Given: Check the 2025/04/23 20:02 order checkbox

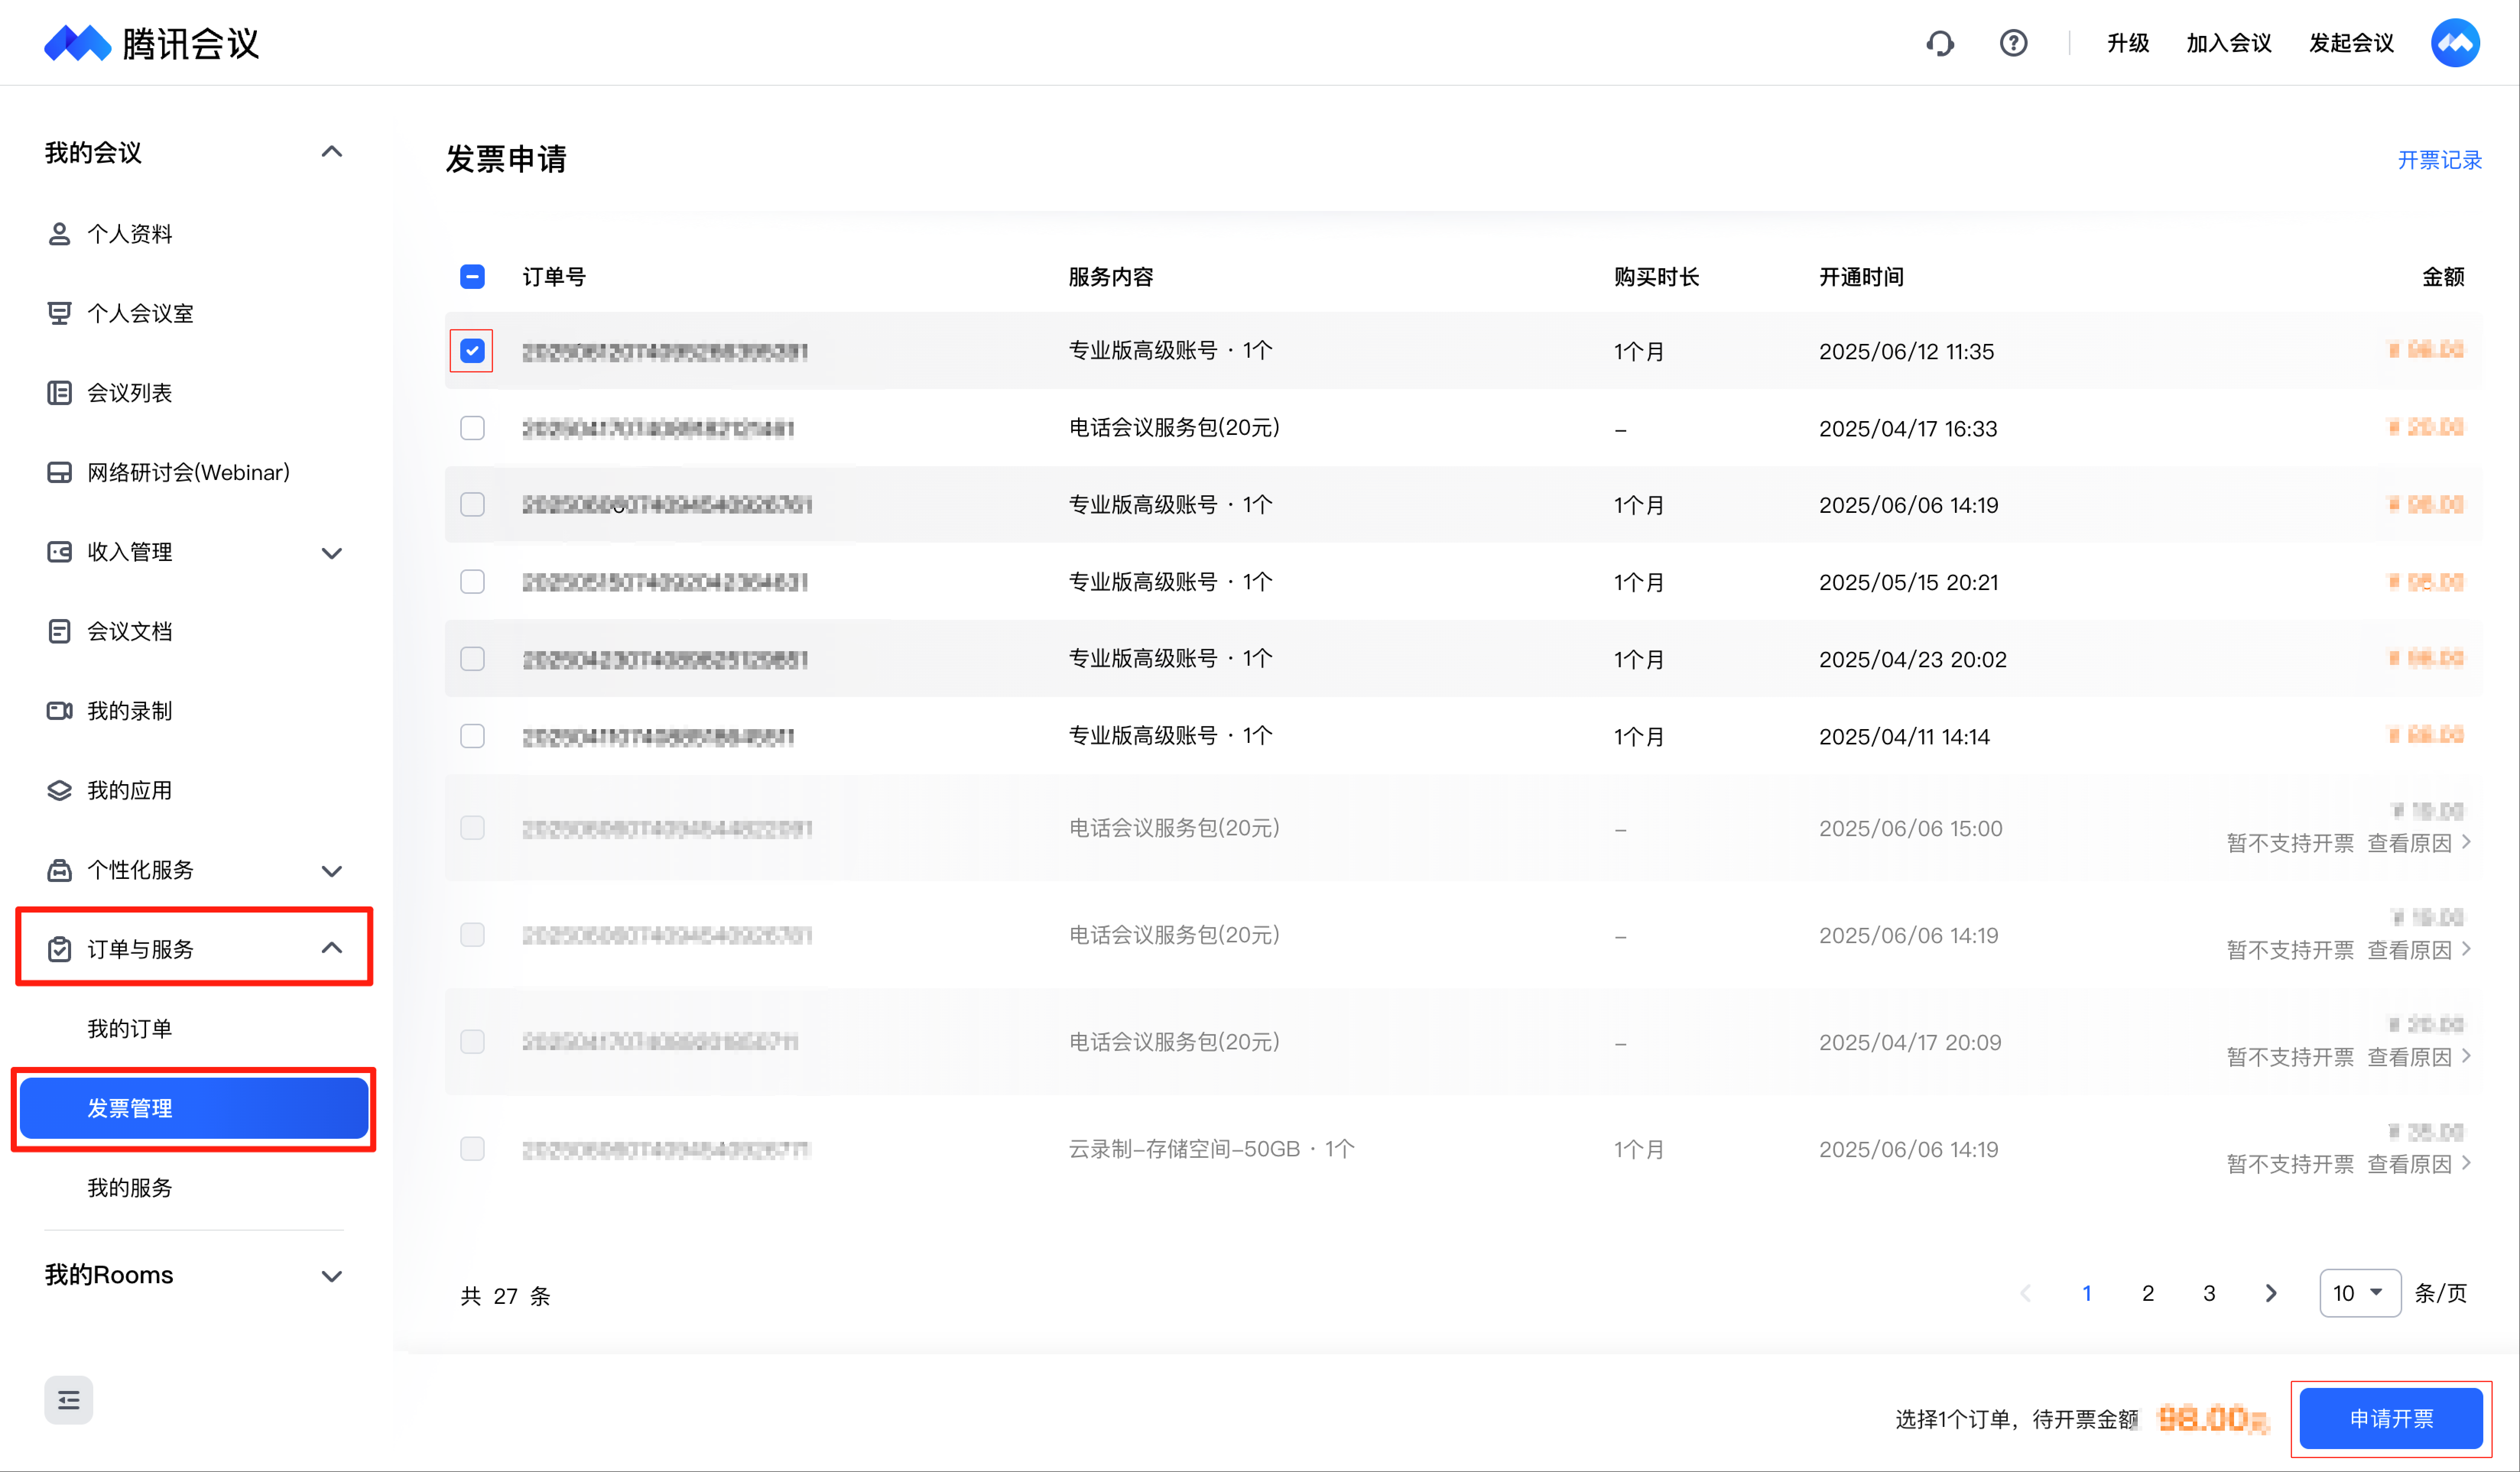Looking at the screenshot, I should pos(472,658).
